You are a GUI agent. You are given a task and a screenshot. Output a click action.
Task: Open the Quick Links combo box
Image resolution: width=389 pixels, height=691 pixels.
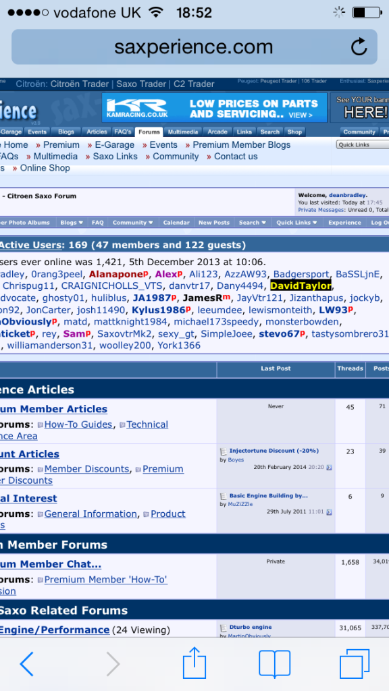[363, 144]
